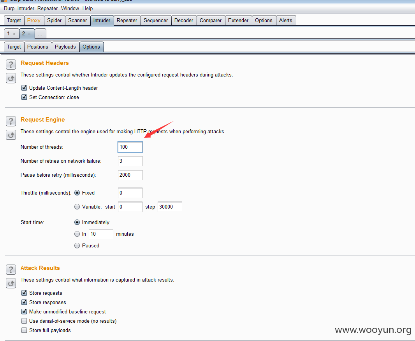415x341 pixels.
Task: Switch to Scanner tab
Action: click(x=77, y=20)
